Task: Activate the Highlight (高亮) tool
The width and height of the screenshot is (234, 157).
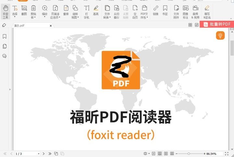Action: [96, 10]
